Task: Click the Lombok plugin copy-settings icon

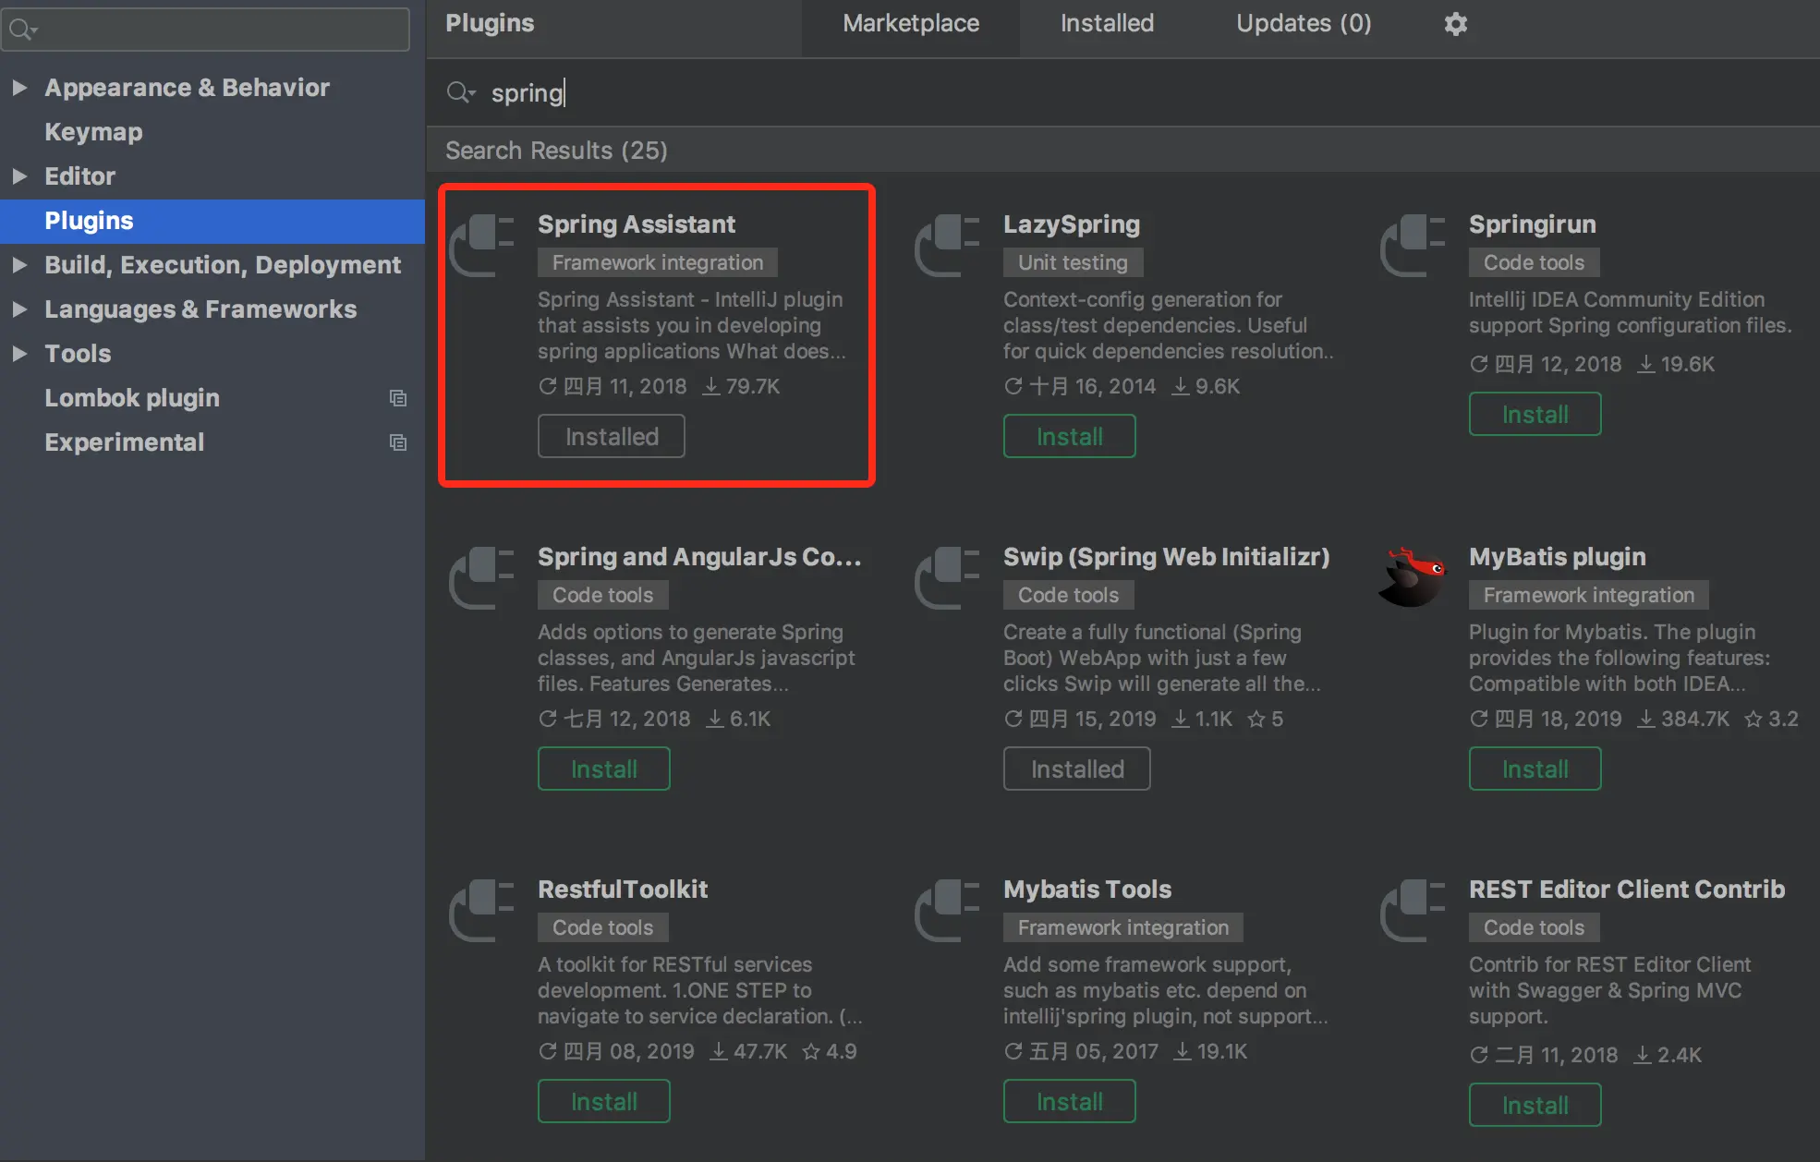Action: tap(398, 398)
